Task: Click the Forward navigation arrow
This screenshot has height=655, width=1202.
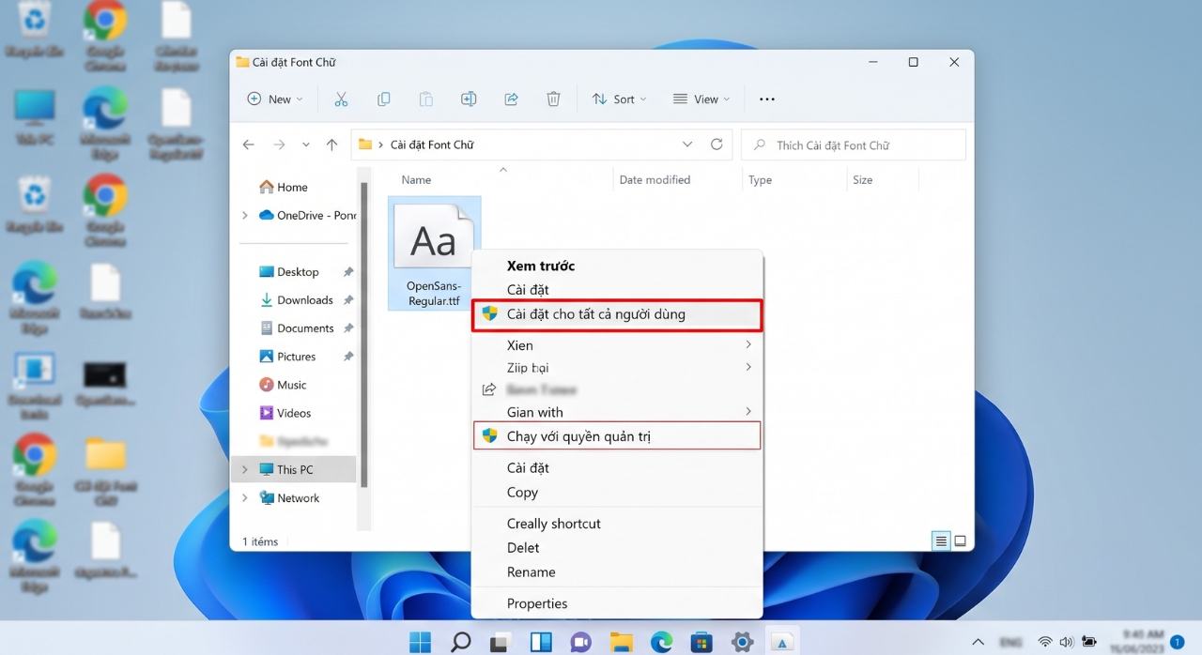Action: click(279, 145)
